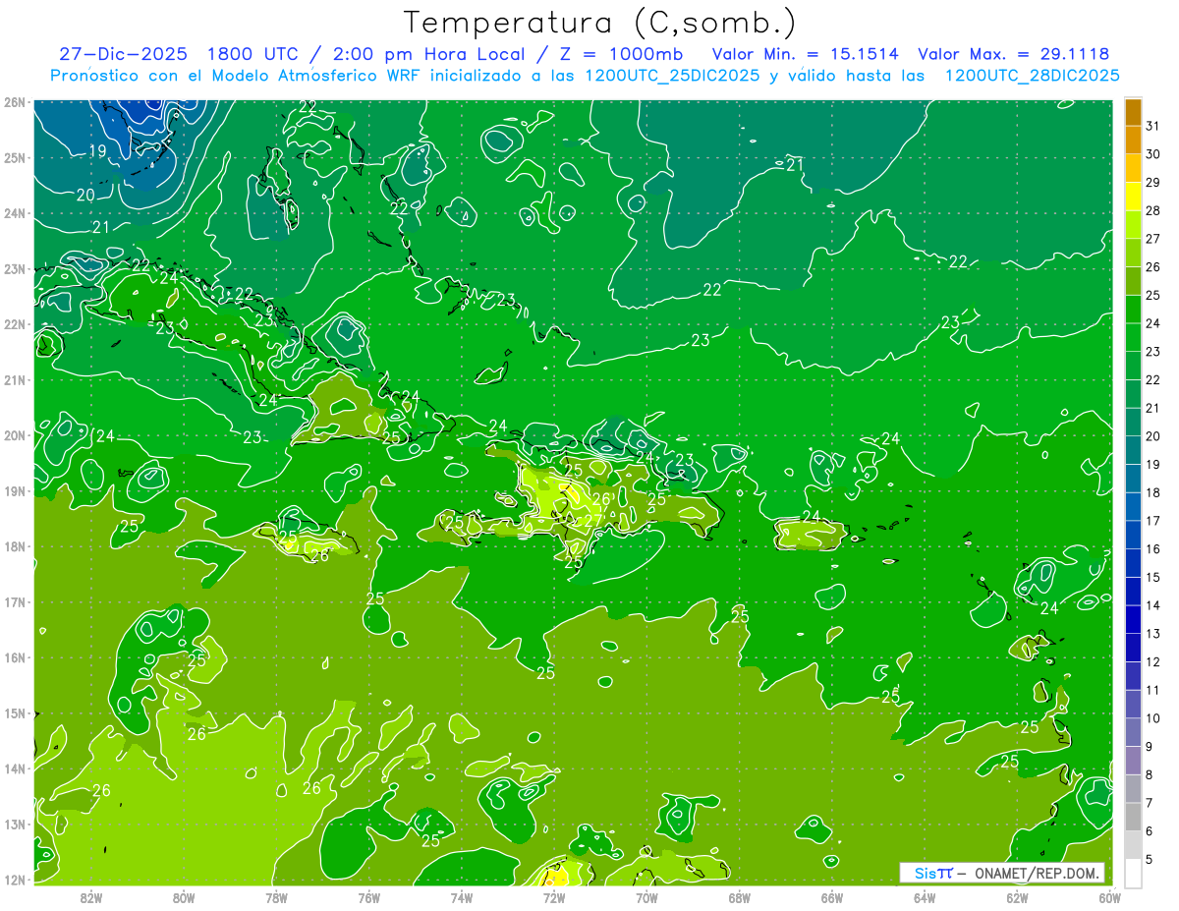Click the '24N' latitude label
Screen dimensions: 1179x911
coord(14,213)
